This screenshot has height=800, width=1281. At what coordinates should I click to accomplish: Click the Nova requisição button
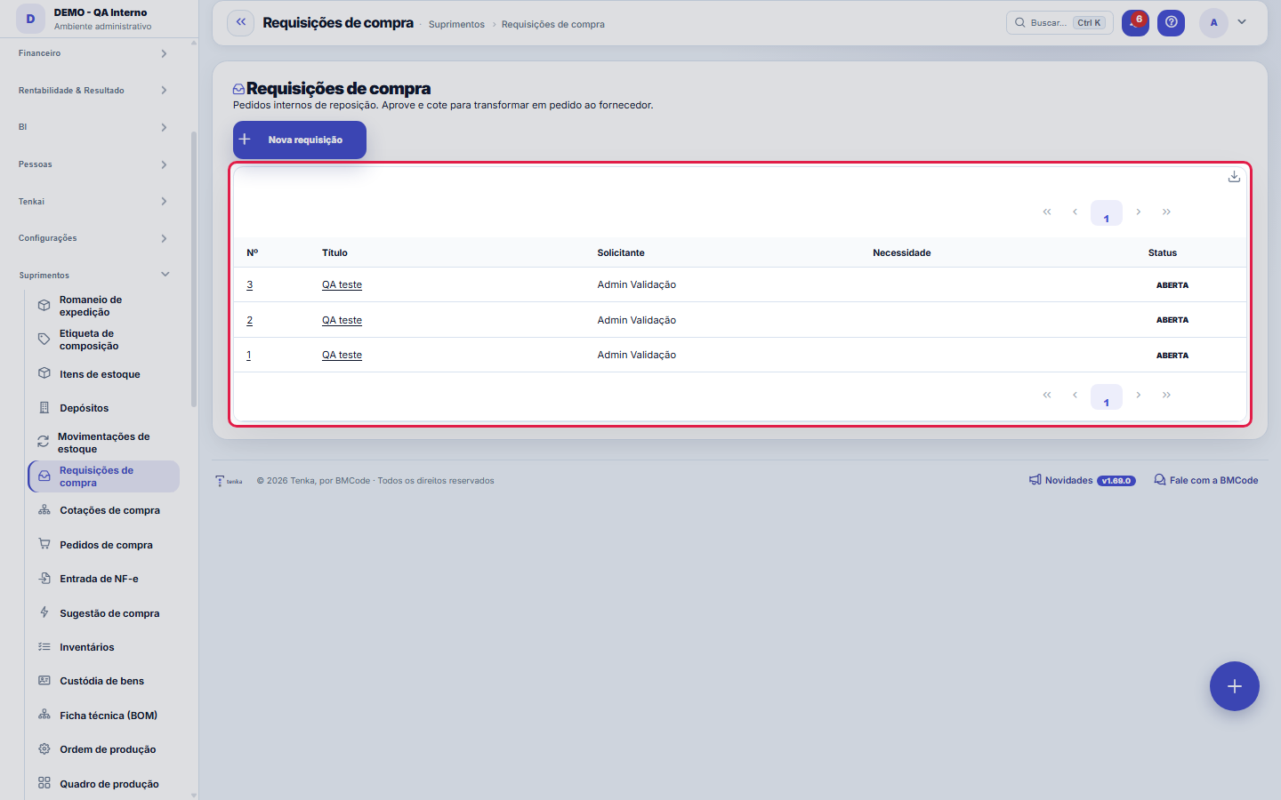300,140
